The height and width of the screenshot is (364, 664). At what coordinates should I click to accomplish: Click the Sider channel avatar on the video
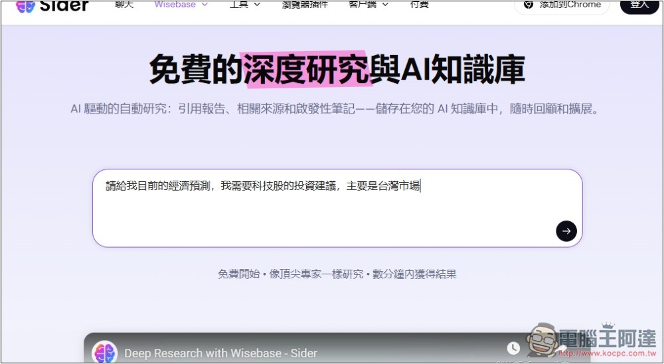coord(105,353)
